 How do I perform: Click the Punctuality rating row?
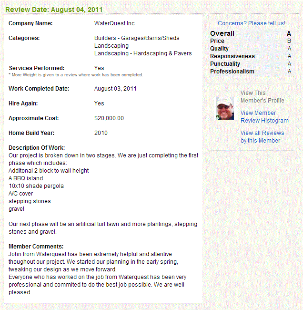click(251, 63)
